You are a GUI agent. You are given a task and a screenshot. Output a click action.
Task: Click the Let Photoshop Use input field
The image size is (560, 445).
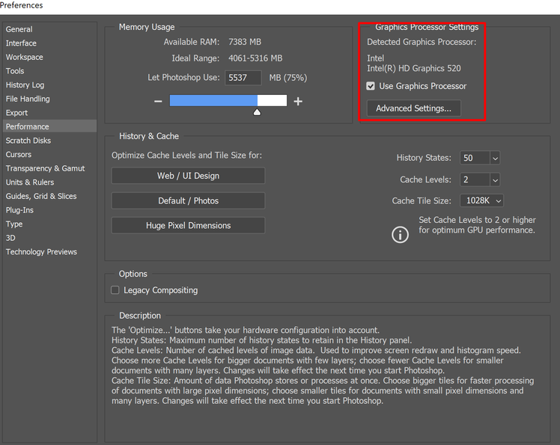[x=243, y=78]
